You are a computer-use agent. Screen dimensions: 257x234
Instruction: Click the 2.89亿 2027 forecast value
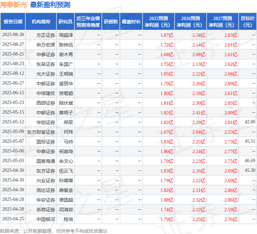231,84
